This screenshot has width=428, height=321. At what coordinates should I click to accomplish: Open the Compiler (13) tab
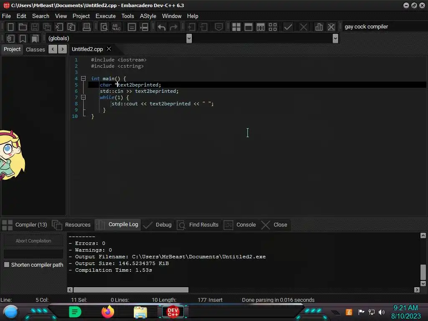pos(25,224)
